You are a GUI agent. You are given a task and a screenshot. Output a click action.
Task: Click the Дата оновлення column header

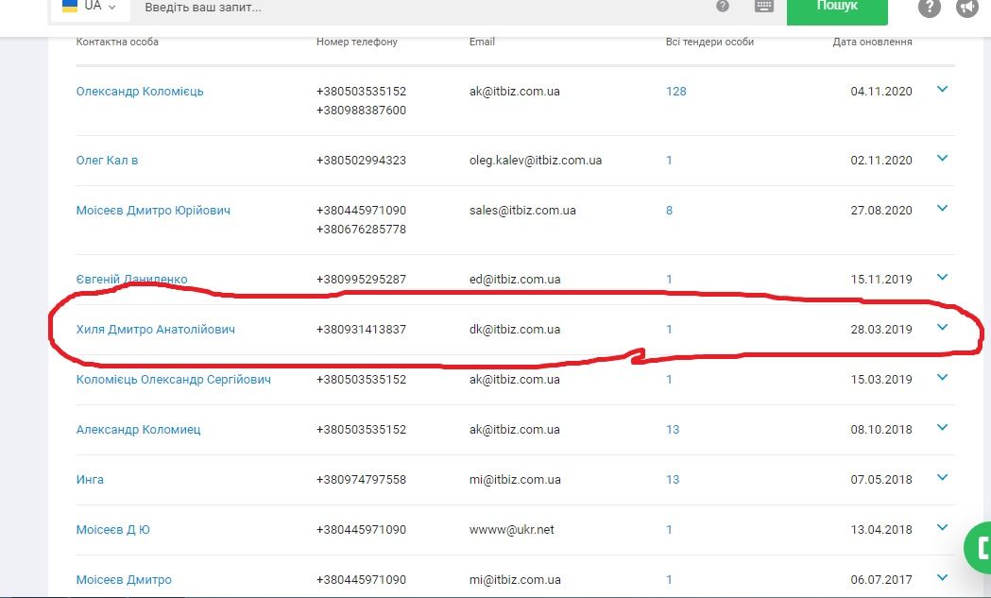point(872,43)
